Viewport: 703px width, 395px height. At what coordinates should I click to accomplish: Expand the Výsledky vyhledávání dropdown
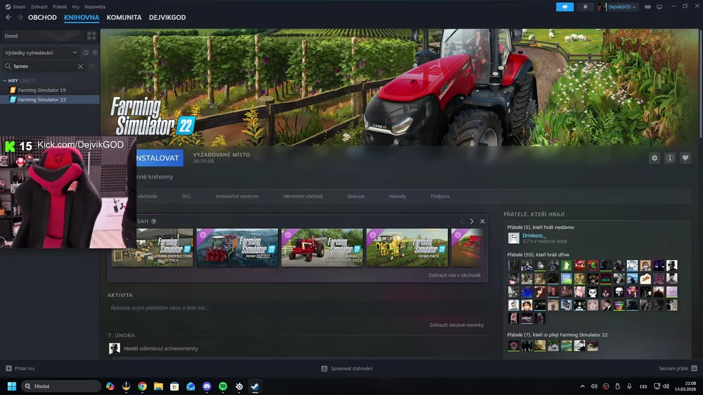click(41, 53)
